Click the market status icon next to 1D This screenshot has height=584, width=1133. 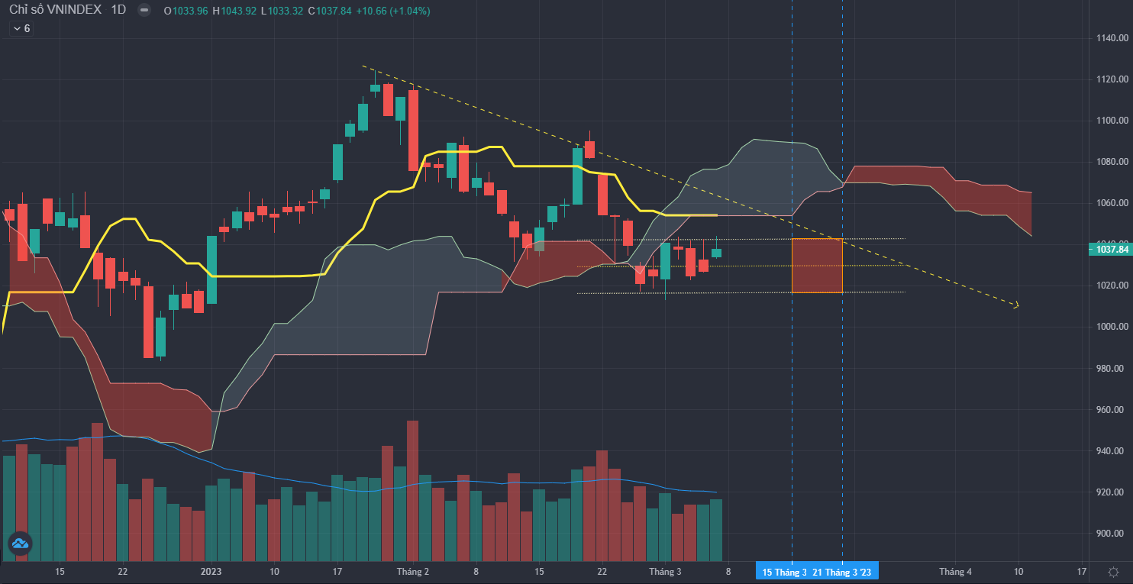(144, 11)
